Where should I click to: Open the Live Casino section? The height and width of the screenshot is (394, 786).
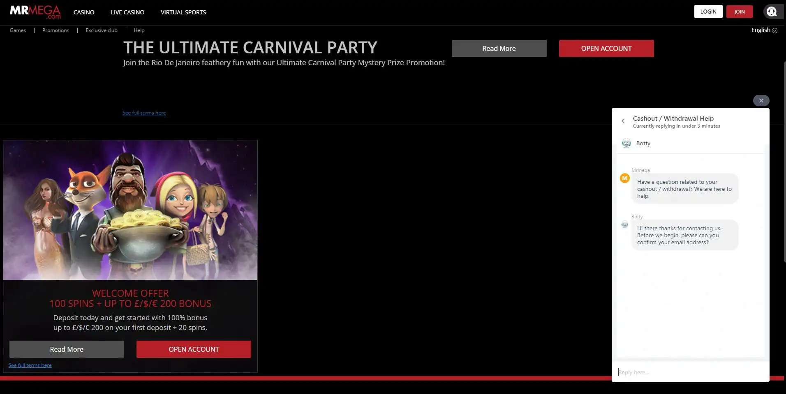[x=127, y=12]
